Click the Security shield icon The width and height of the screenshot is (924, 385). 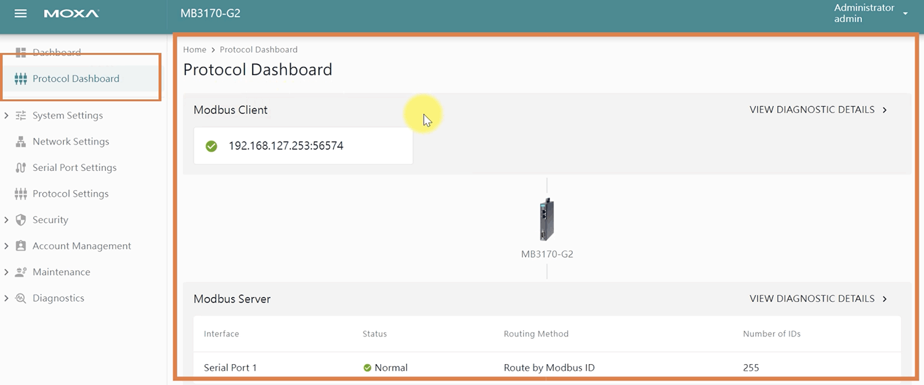pos(21,220)
